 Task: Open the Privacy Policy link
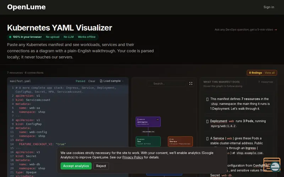point(132,157)
